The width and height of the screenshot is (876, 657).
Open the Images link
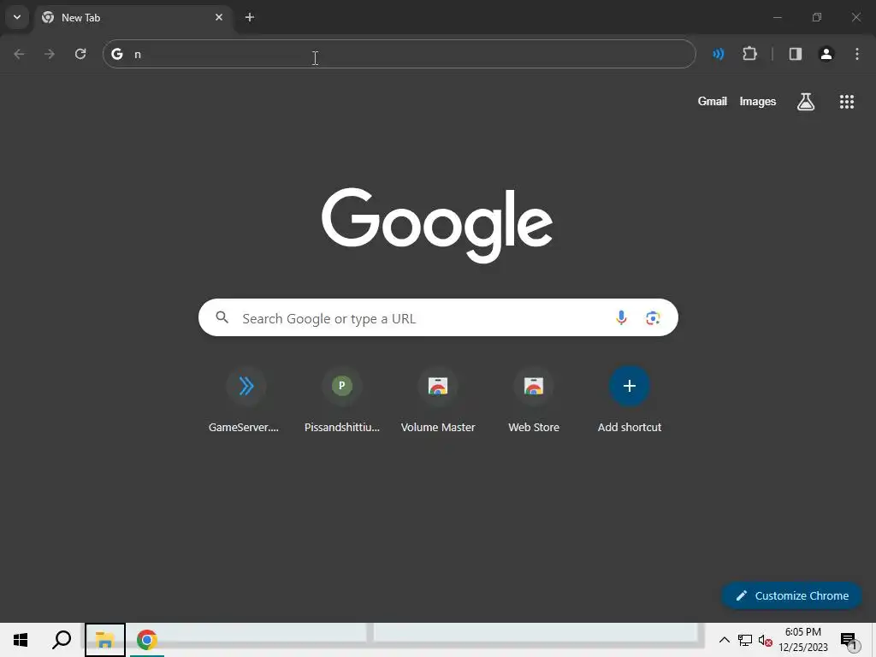coord(758,102)
